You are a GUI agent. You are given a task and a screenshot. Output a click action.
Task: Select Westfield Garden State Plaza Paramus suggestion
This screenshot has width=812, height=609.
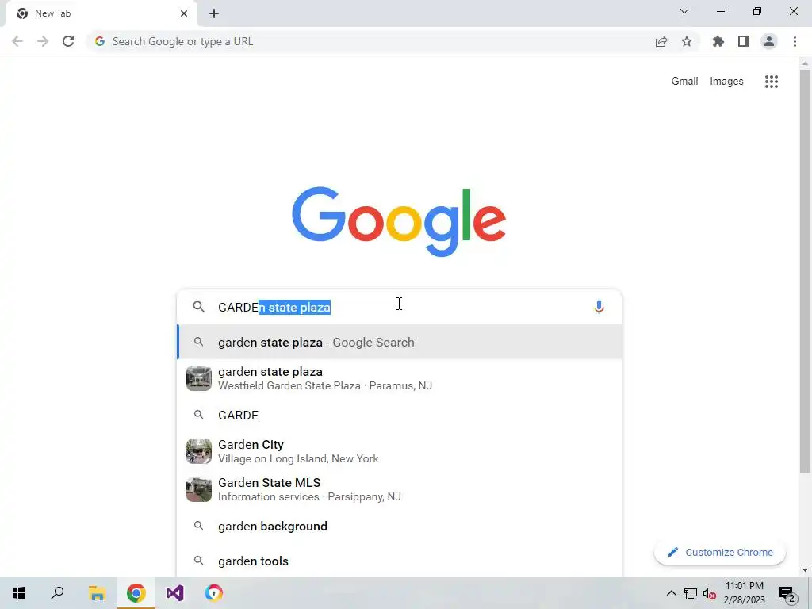[x=400, y=378]
